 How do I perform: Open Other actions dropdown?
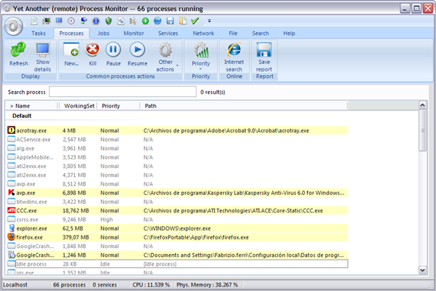(167, 57)
